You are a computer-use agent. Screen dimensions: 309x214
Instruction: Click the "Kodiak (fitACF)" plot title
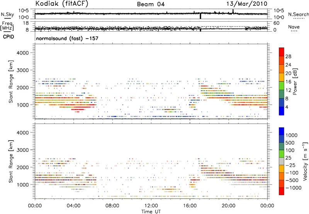(x=62, y=3)
